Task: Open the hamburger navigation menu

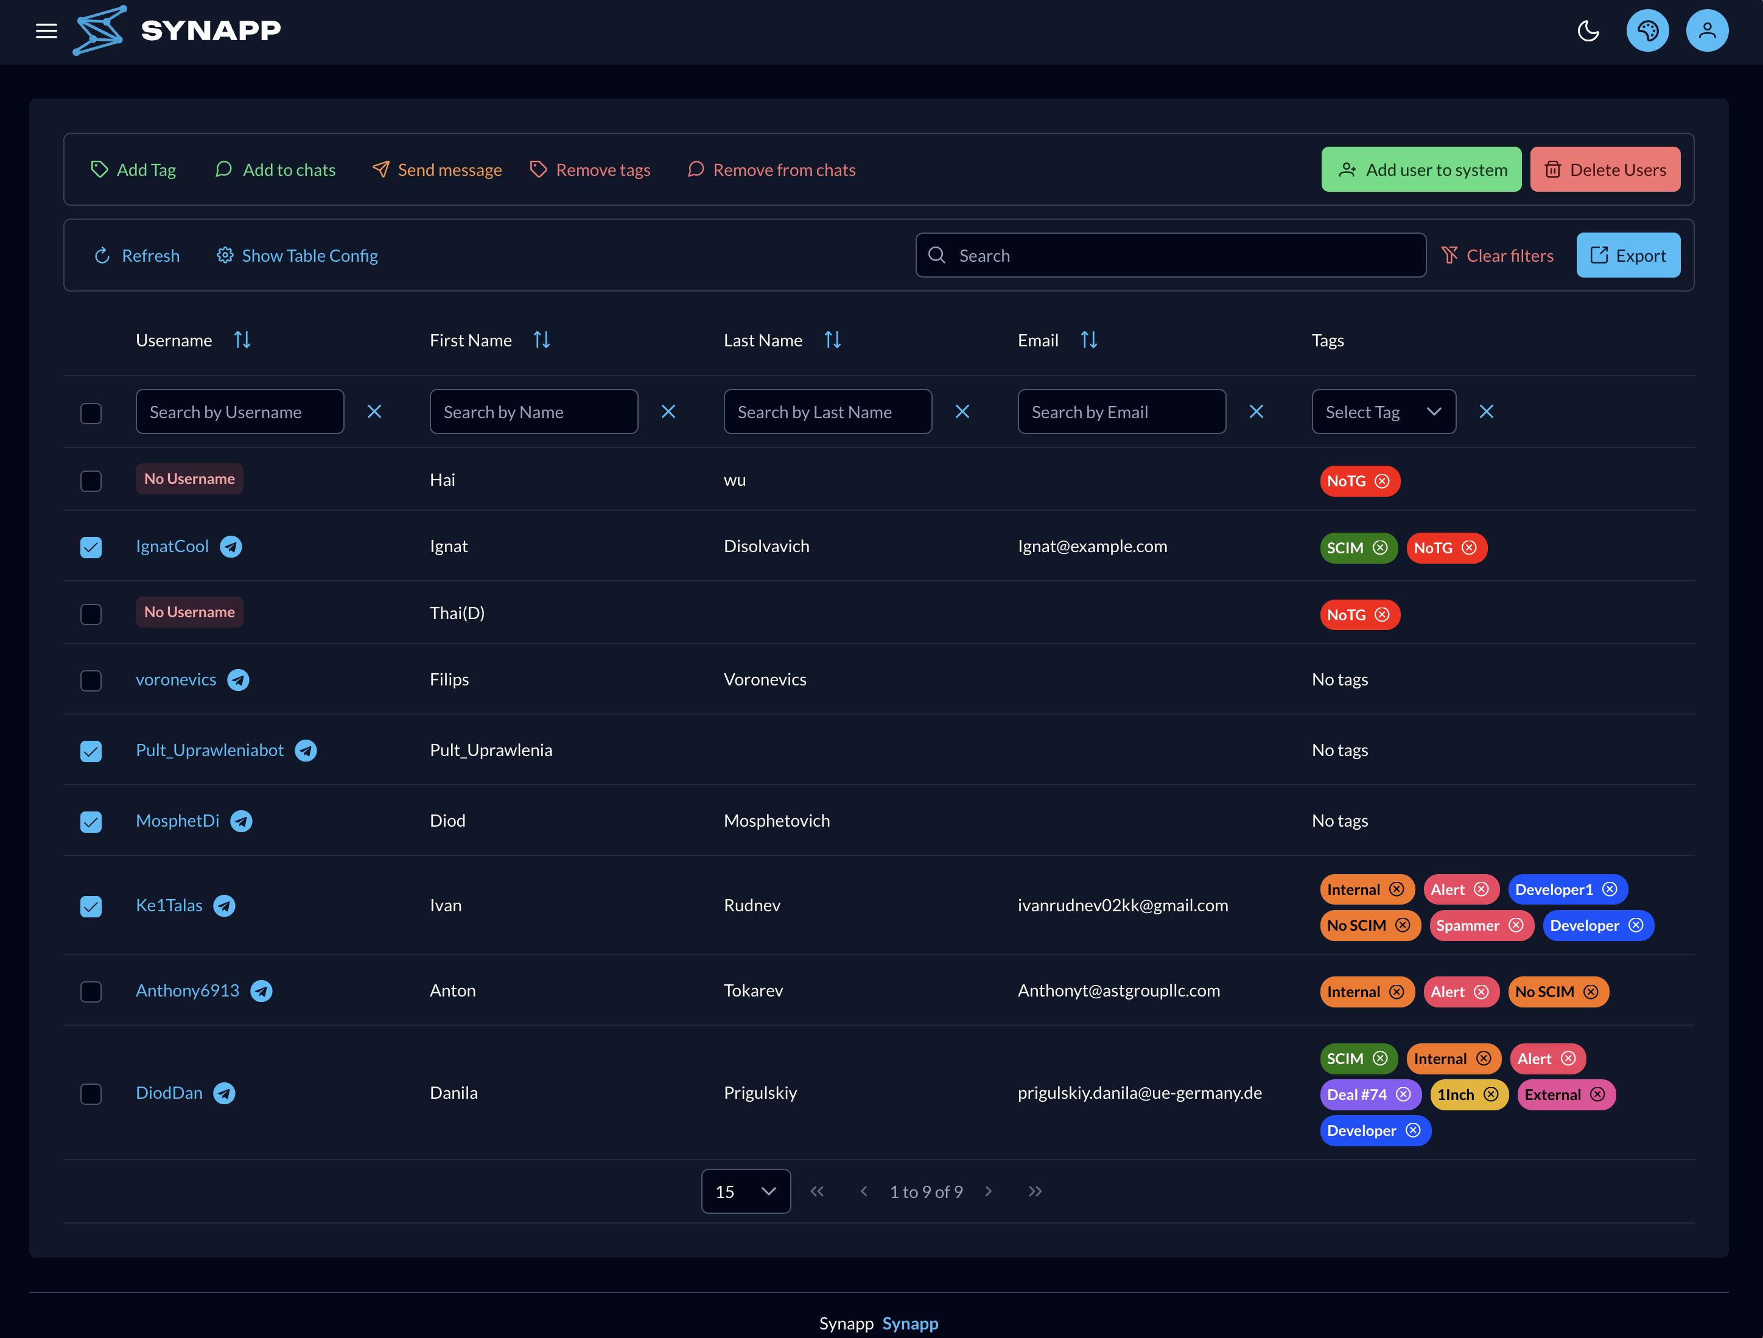Action: (46, 31)
